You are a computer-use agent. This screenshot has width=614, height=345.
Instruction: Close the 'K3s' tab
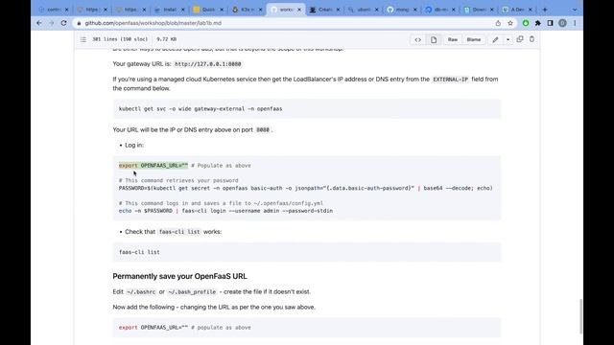[260, 10]
